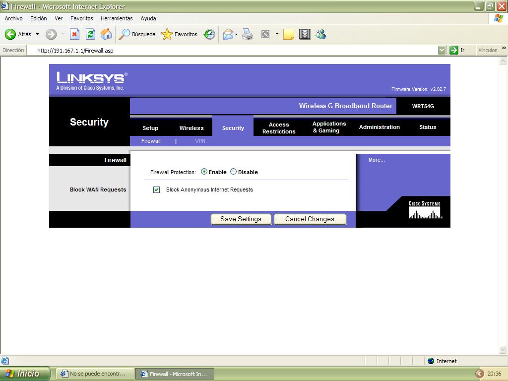Screen dimensions: 508x381
Task: Click the green Ir go arrow
Action: 453,50
